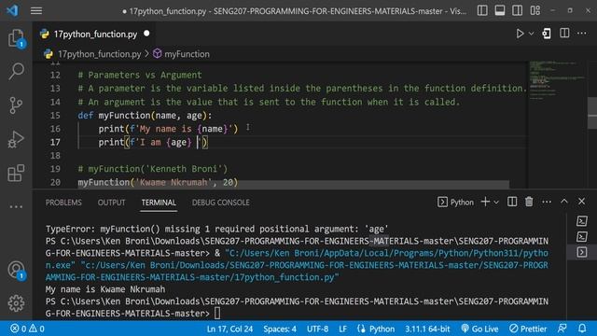597x336 pixels.
Task: Run the Python file with play button
Action: (520, 34)
